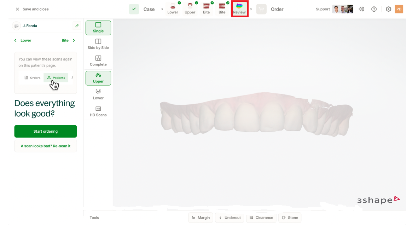Switch to Single view layout
Viewport: 418px width, 231px height.
(98, 28)
